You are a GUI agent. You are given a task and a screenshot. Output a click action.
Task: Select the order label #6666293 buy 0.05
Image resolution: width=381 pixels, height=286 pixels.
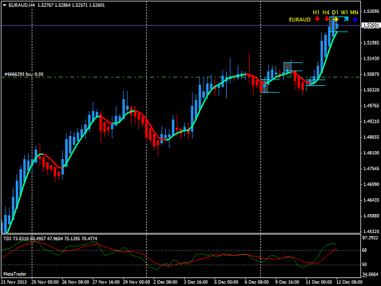[x=24, y=74]
